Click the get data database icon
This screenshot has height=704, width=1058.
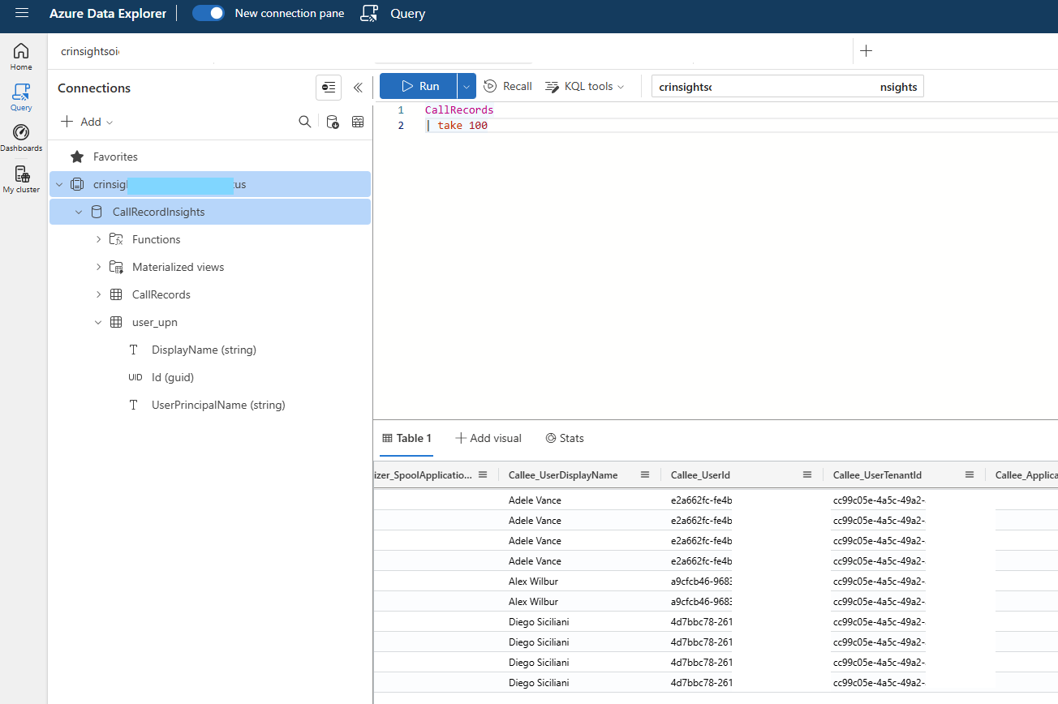pyautogui.click(x=332, y=122)
